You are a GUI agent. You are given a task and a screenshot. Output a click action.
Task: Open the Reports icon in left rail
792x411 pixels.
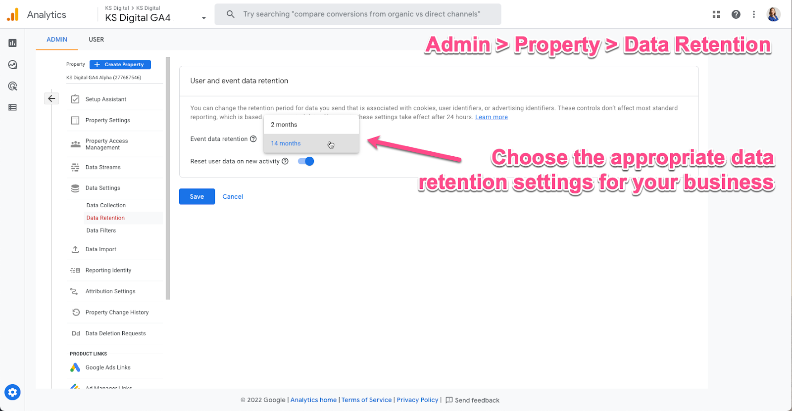(13, 43)
